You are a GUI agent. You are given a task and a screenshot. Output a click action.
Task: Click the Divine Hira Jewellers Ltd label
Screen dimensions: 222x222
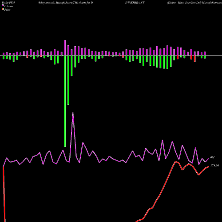(x=184, y=3)
